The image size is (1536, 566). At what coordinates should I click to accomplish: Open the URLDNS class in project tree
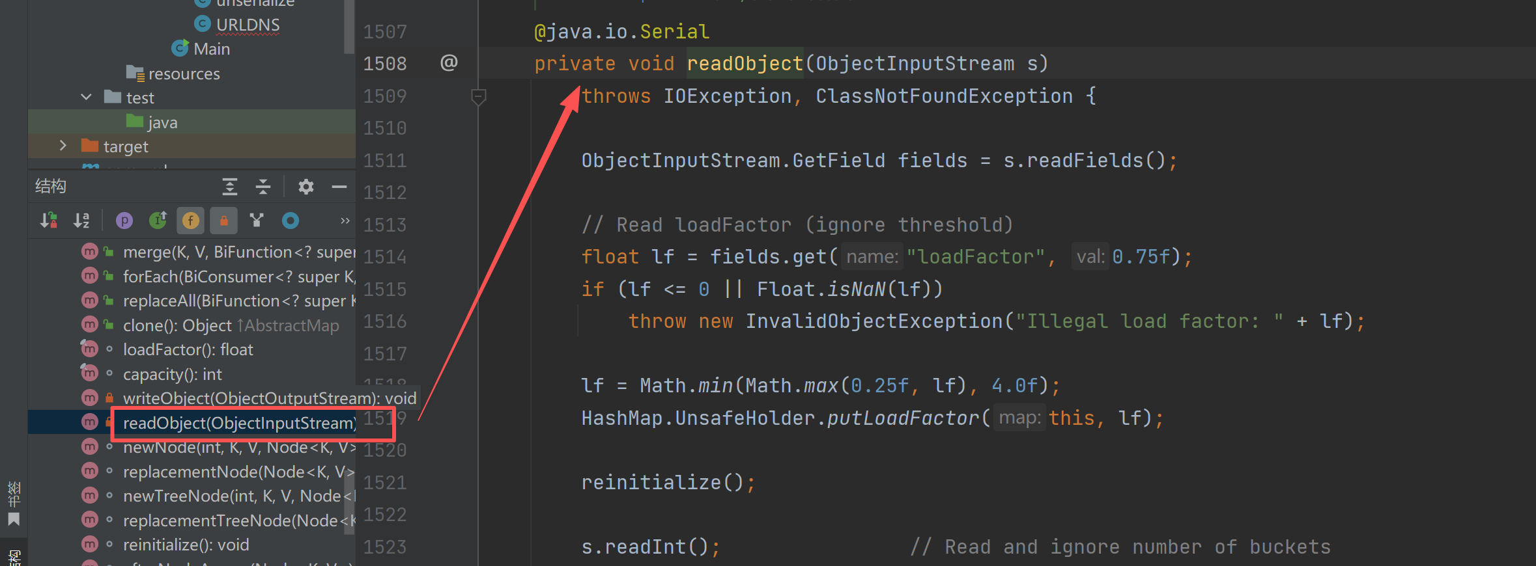point(248,25)
